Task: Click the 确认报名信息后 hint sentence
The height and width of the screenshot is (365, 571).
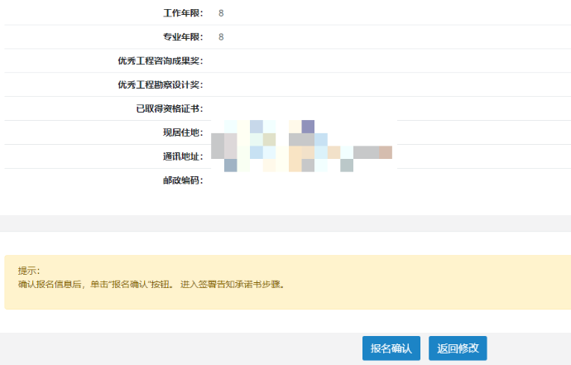Action: tap(151, 284)
